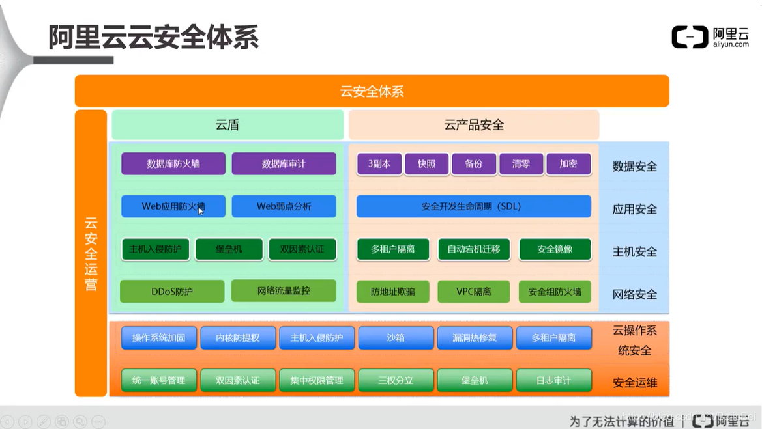
Task: Open the screenshot capture icon
Action: pos(61,421)
